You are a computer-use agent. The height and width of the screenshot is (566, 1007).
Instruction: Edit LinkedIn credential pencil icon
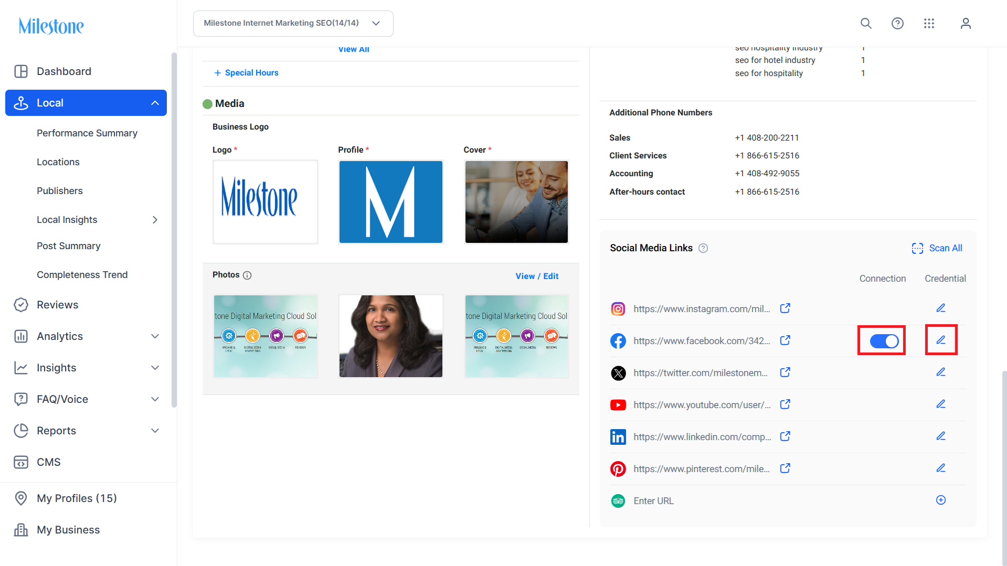[x=941, y=436]
